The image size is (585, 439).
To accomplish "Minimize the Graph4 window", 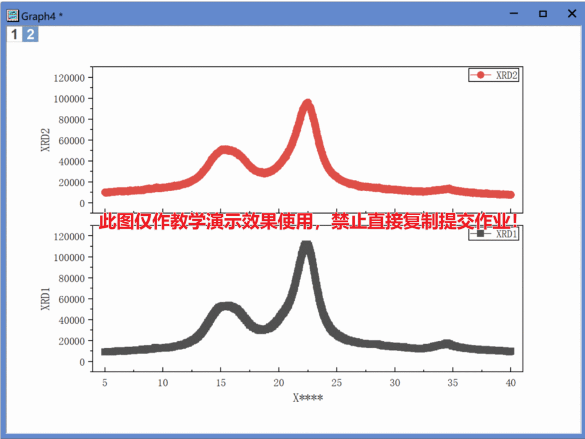I will (514, 14).
